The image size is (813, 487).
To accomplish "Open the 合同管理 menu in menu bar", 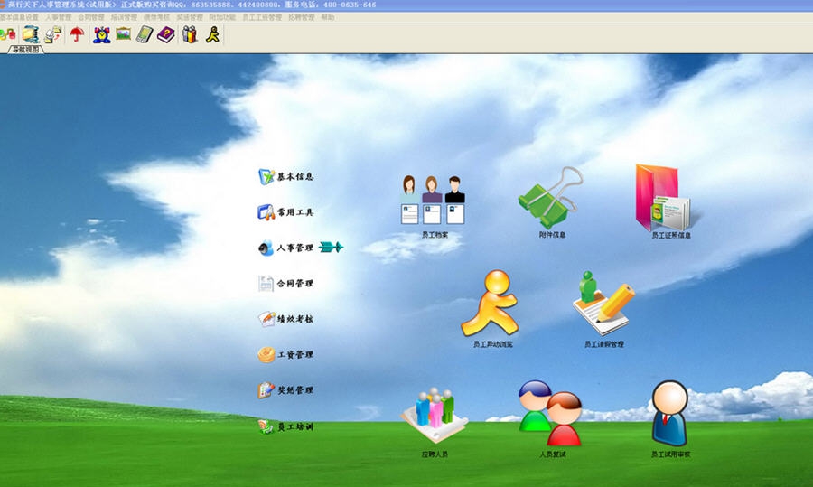I will [x=91, y=17].
